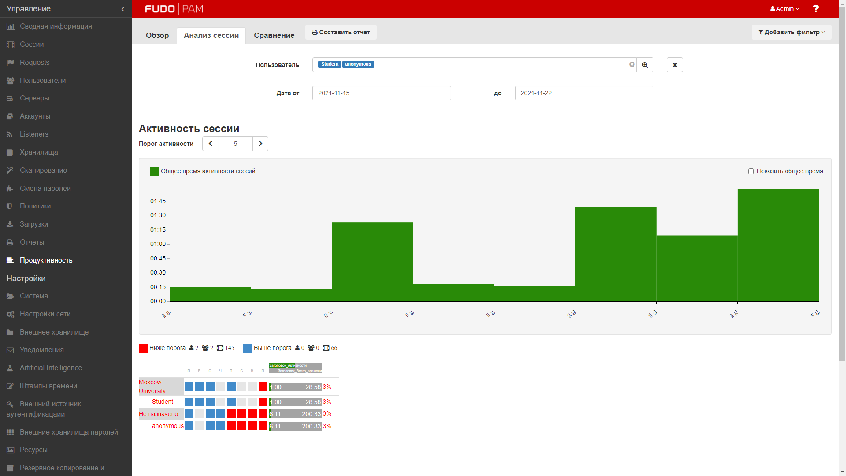Switch to the Сравнение tab
This screenshot has width=846, height=476.
coord(274,35)
